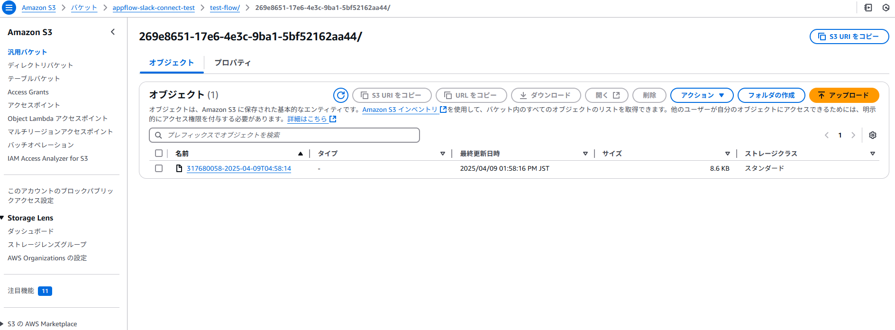Switch to プロパティ tab

tap(232, 63)
